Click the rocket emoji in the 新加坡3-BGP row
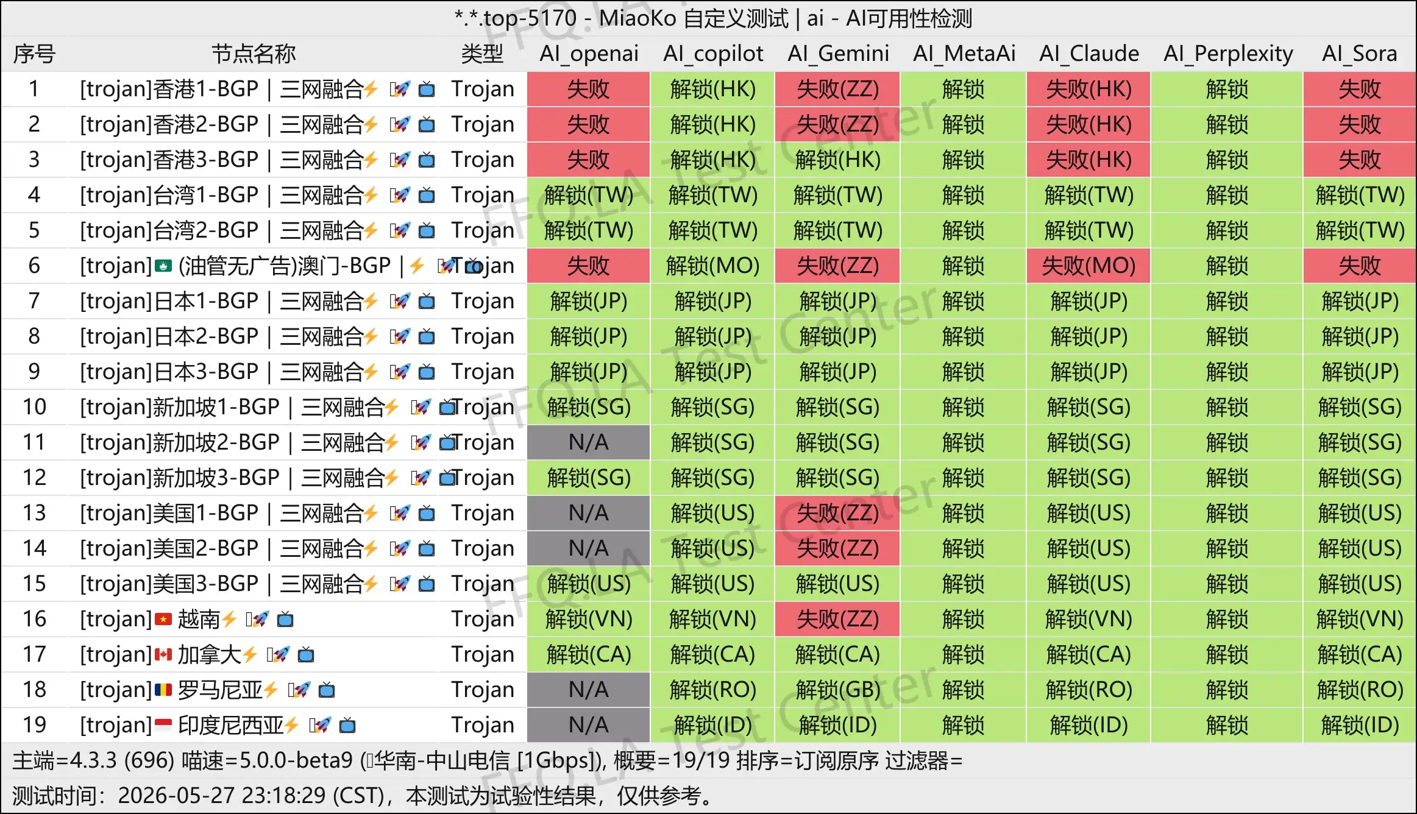This screenshot has height=814, width=1417. point(422,478)
